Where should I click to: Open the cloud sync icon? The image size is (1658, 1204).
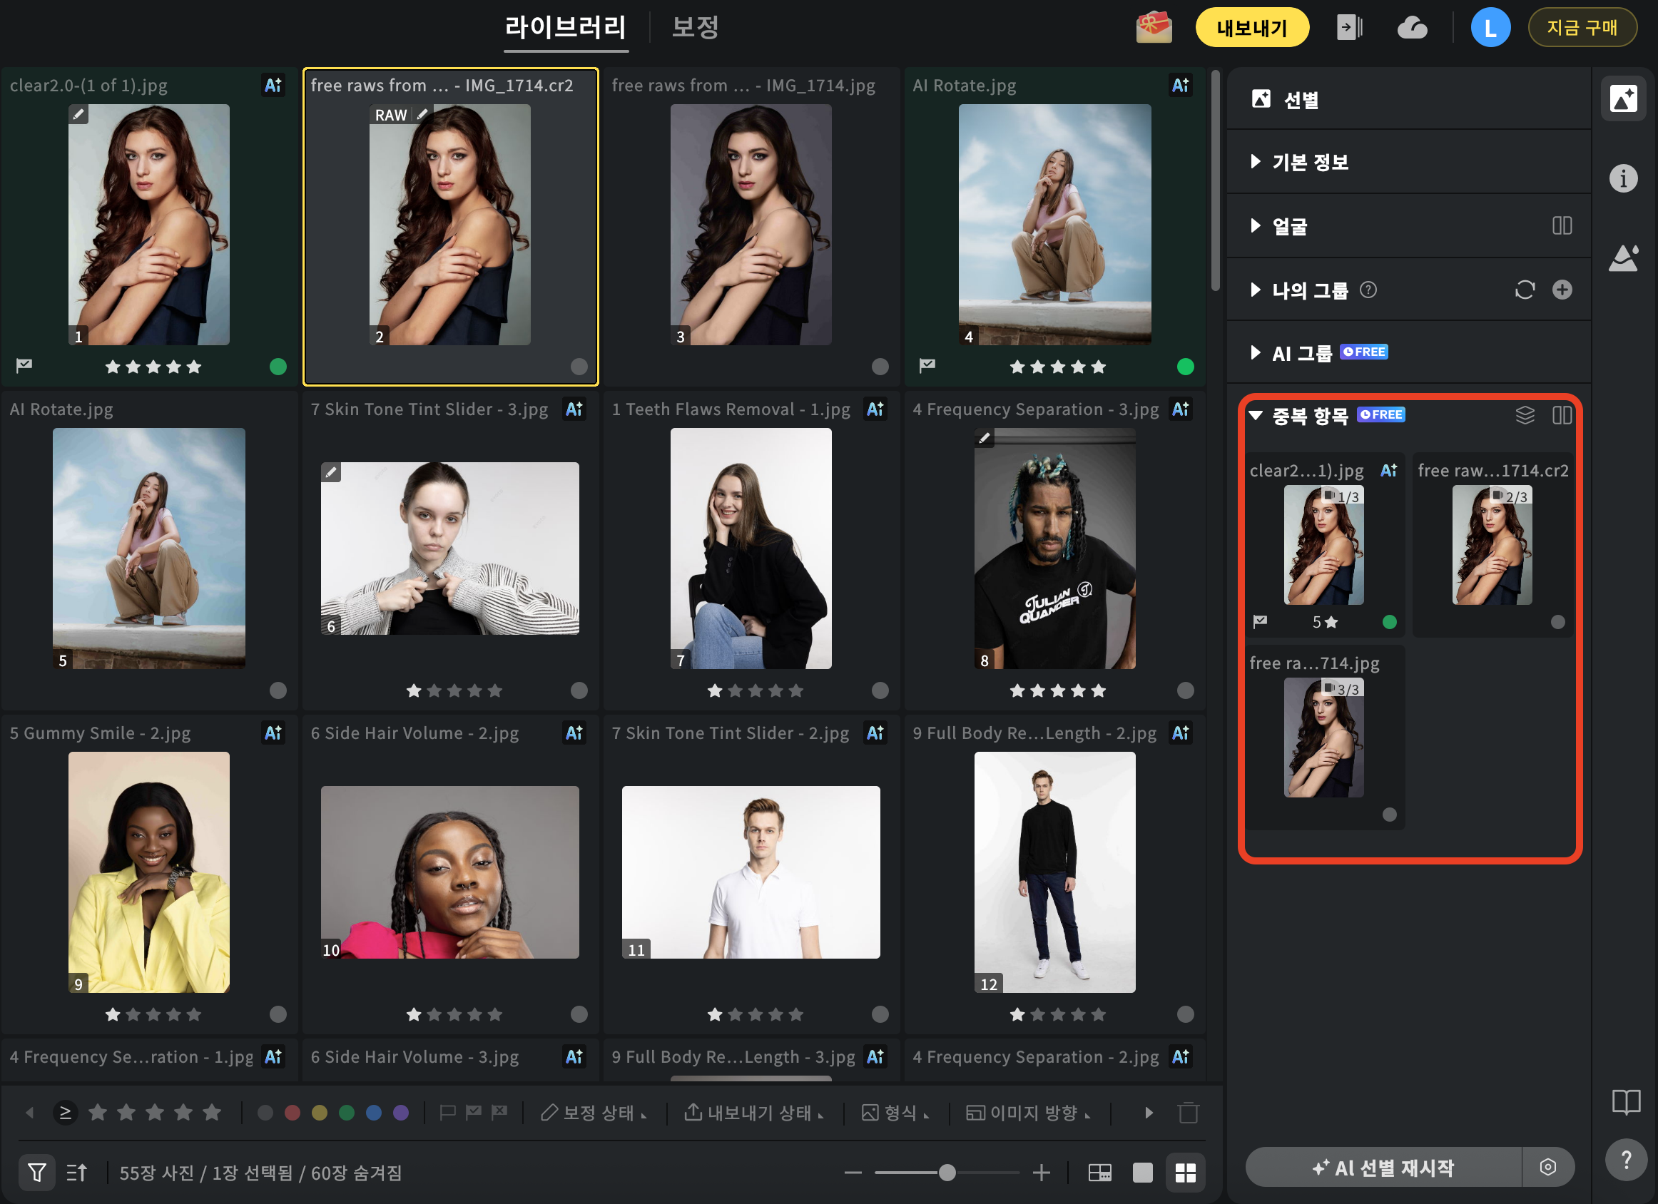click(x=1412, y=28)
